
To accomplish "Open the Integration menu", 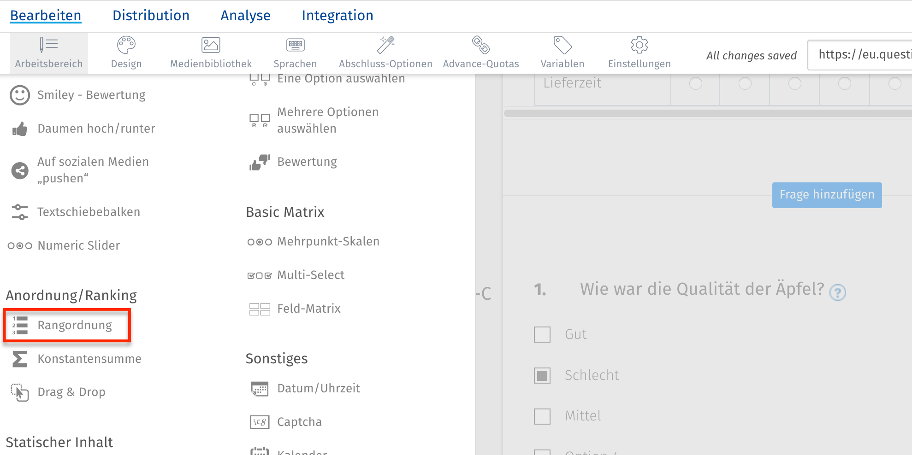I will tap(337, 15).
